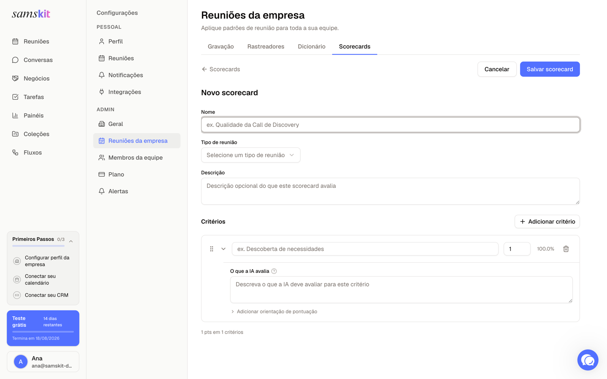This screenshot has height=379, width=607.
Task: Select the Scorecards tab
Action: click(355, 47)
